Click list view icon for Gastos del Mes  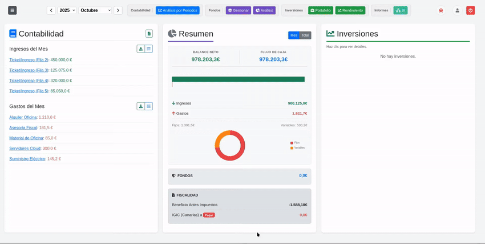tap(149, 106)
